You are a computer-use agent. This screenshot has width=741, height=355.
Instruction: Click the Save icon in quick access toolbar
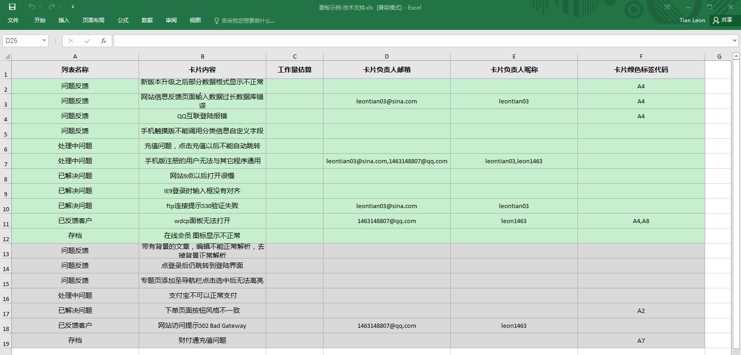[x=12, y=7]
